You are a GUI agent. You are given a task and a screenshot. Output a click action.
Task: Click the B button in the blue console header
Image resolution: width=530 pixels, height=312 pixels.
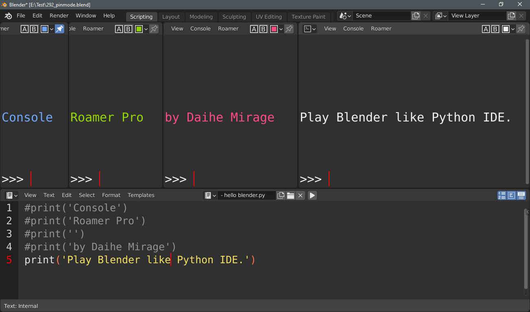[x=34, y=29]
